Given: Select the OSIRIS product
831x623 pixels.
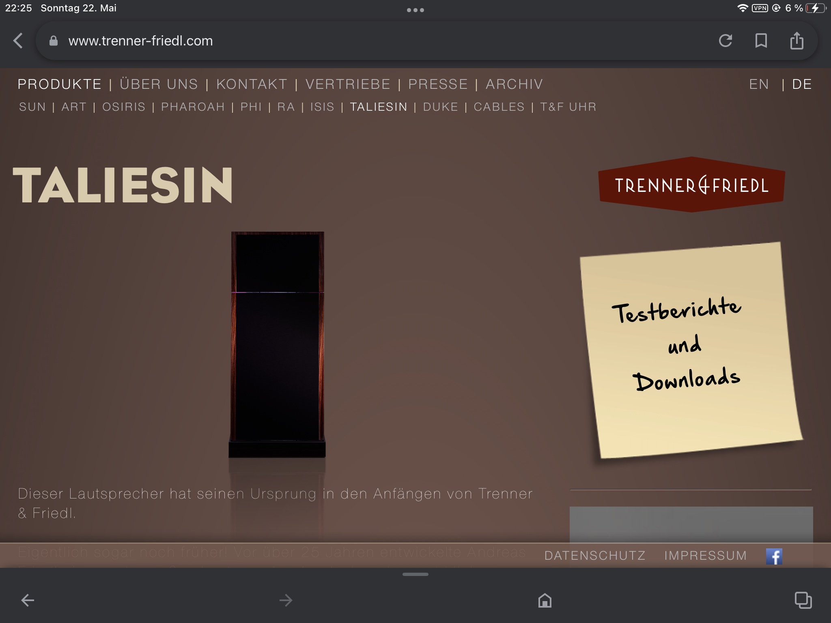Looking at the screenshot, I should click(124, 107).
